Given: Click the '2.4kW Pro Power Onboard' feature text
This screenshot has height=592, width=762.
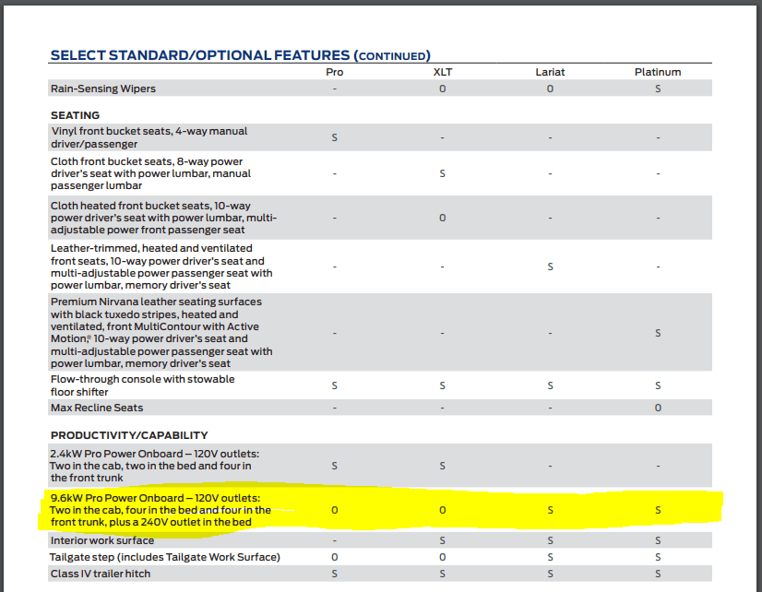Looking at the screenshot, I should 155,466.
